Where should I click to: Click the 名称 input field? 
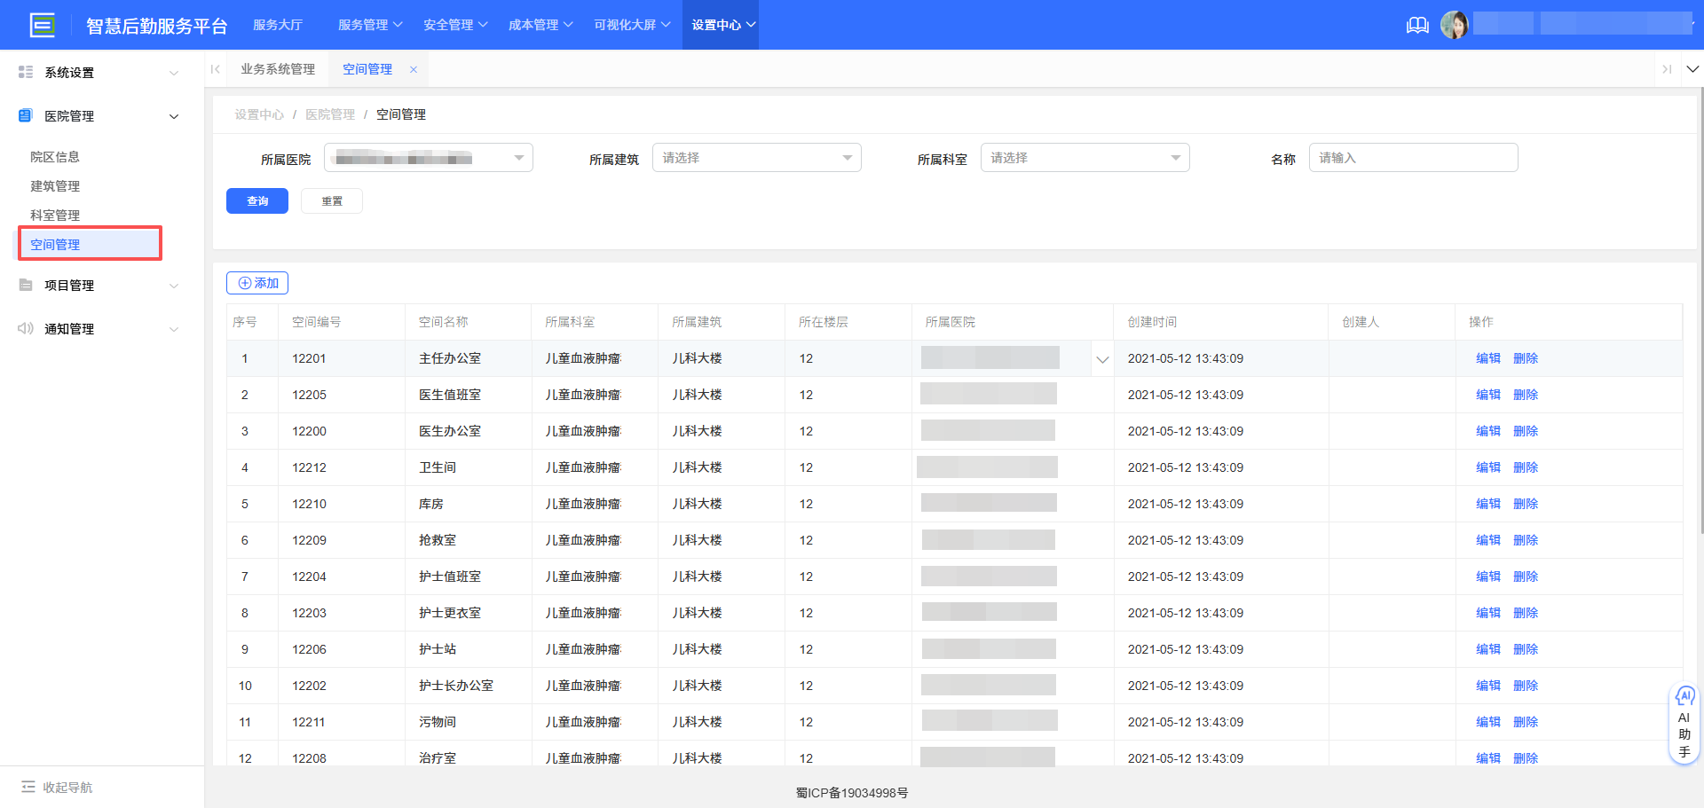(x=1413, y=158)
